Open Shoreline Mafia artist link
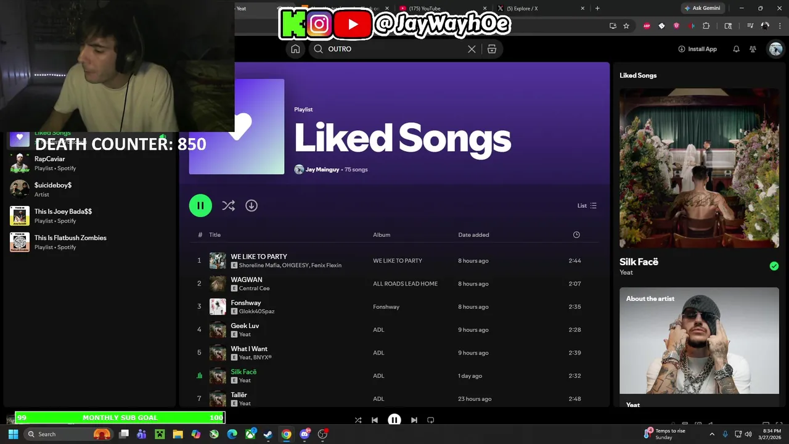Viewport: 789px width, 444px height. coord(259,265)
